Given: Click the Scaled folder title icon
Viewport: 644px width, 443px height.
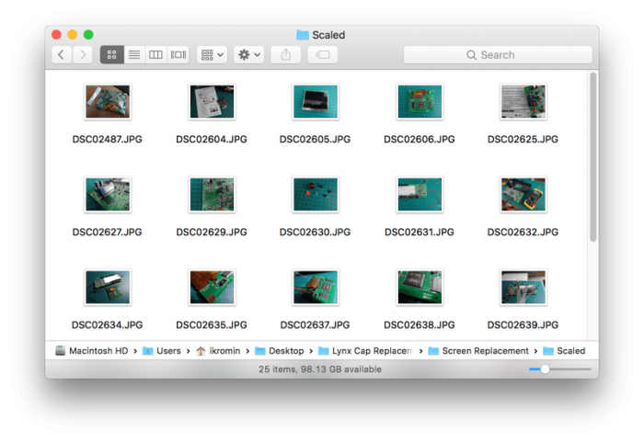Looking at the screenshot, I should (303, 35).
